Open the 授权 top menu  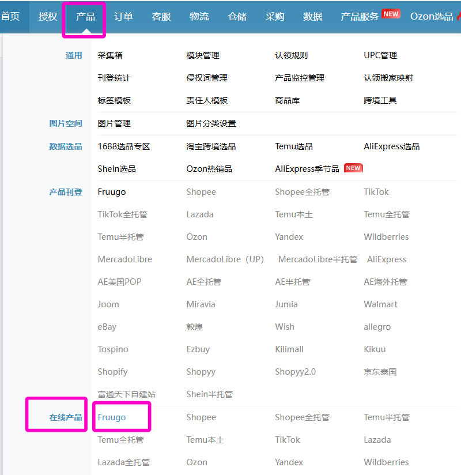pyautogui.click(x=48, y=16)
